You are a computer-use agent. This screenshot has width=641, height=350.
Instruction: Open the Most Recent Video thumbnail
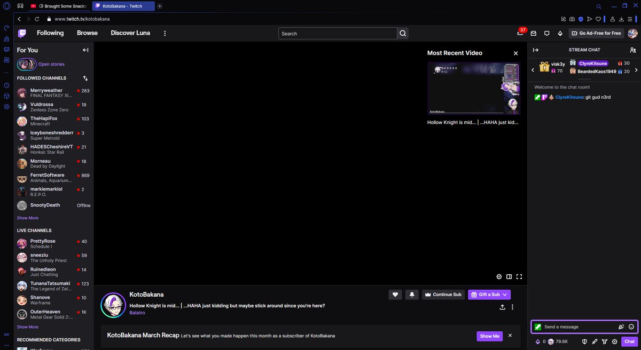pyautogui.click(x=473, y=88)
